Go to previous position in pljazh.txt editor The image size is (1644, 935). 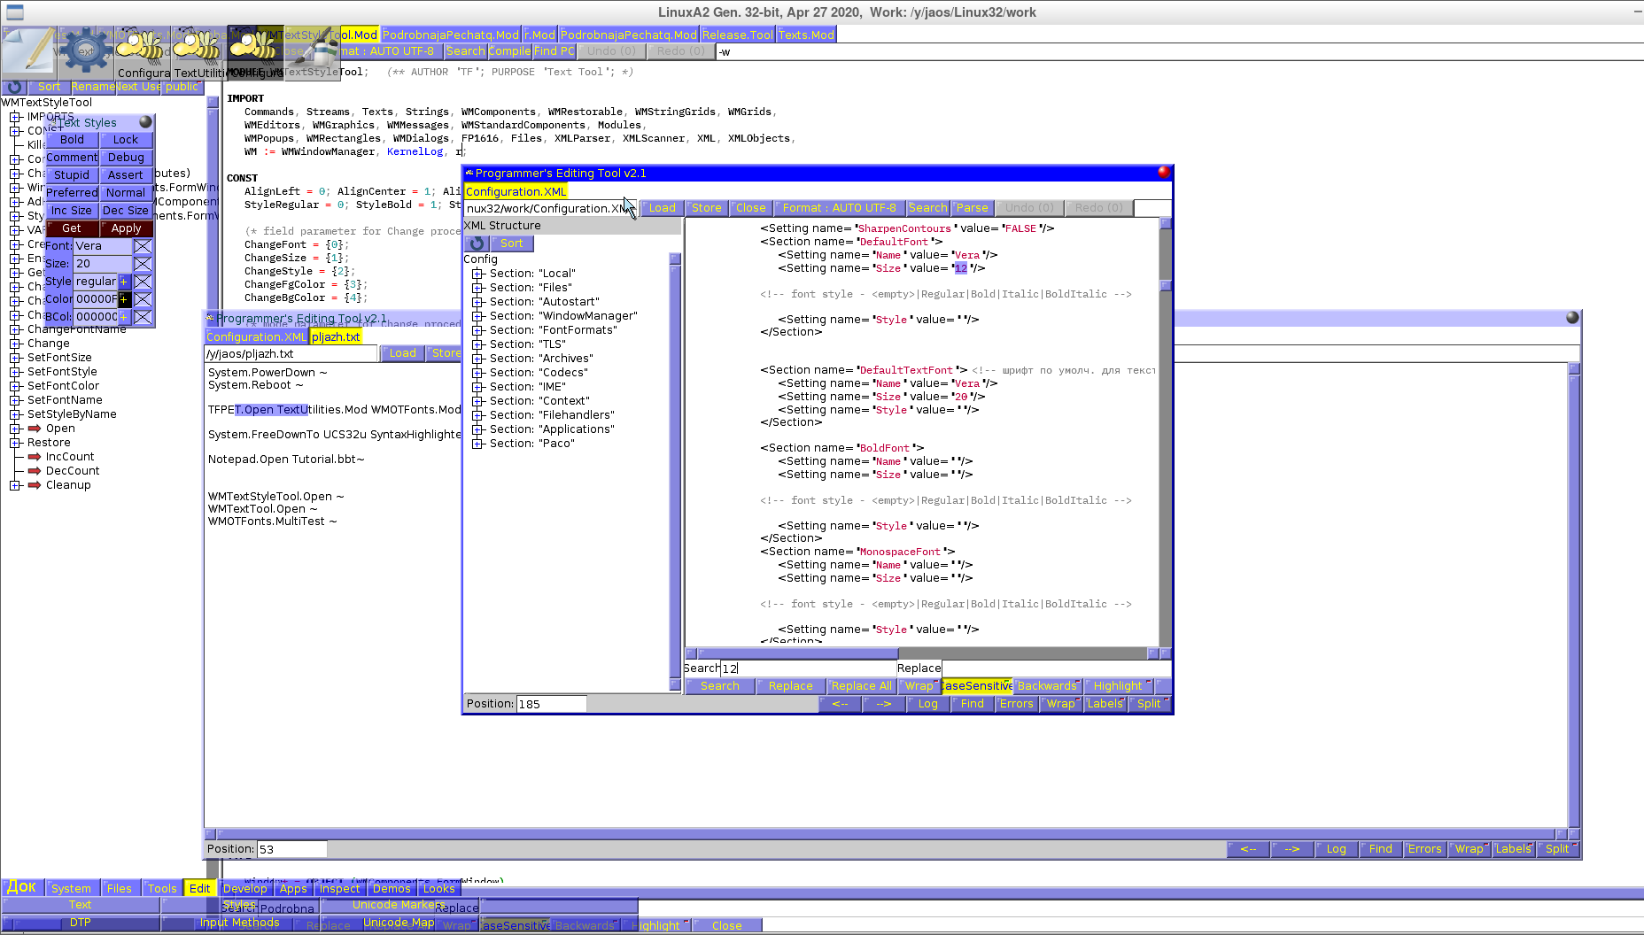(1248, 849)
